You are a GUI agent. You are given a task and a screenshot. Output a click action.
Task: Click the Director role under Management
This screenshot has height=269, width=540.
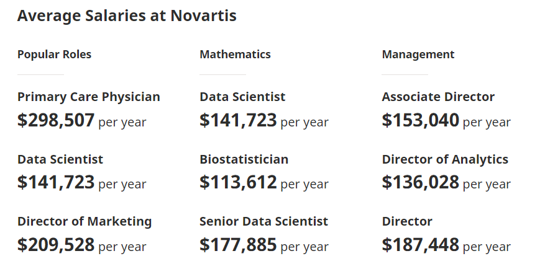[407, 221]
